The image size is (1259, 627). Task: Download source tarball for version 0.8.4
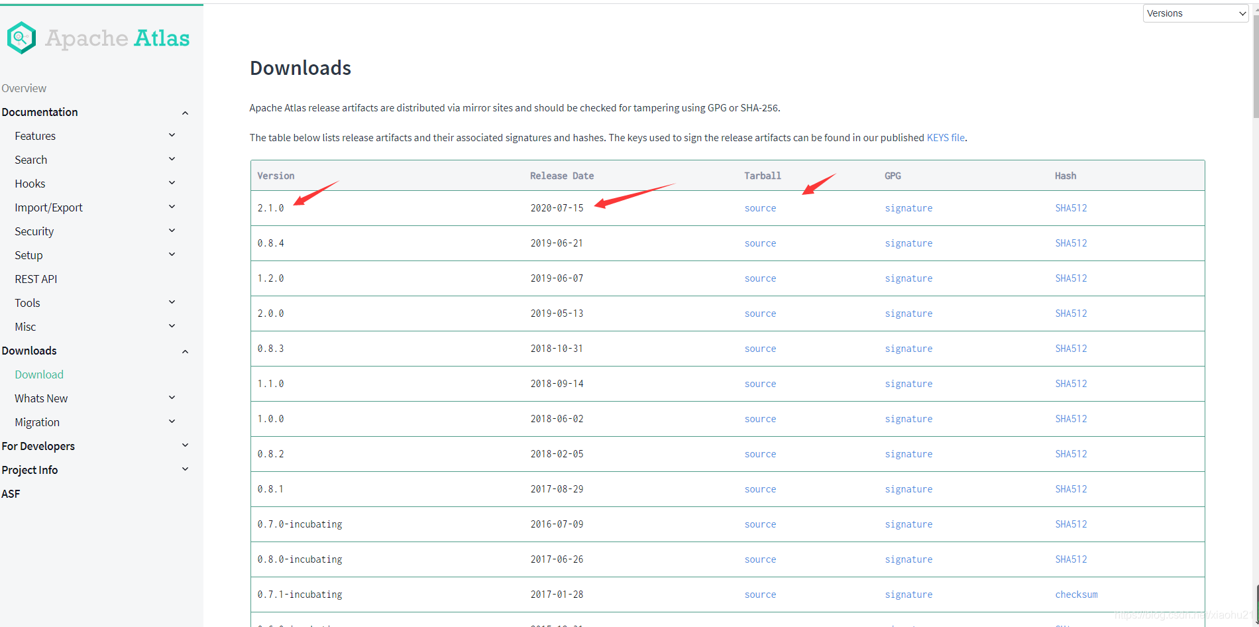click(x=760, y=243)
